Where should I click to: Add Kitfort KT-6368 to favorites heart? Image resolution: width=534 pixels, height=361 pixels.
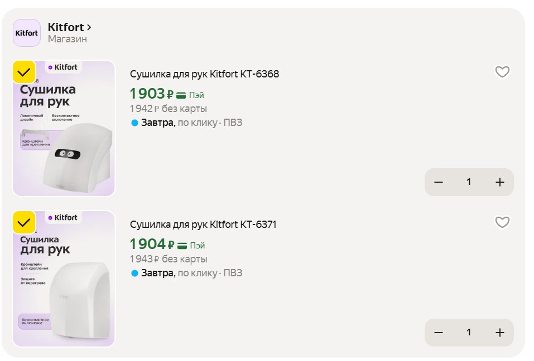(x=502, y=72)
